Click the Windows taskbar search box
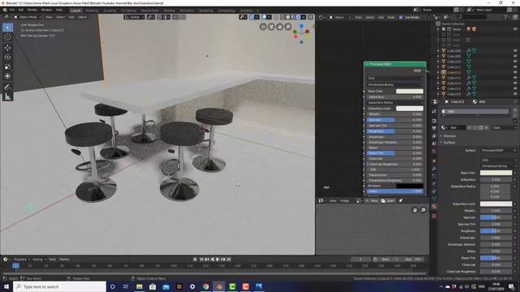 (x=59, y=286)
